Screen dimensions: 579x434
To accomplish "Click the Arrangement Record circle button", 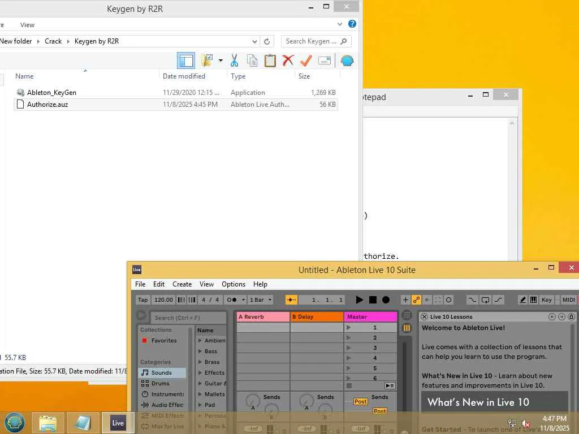I will coord(386,300).
